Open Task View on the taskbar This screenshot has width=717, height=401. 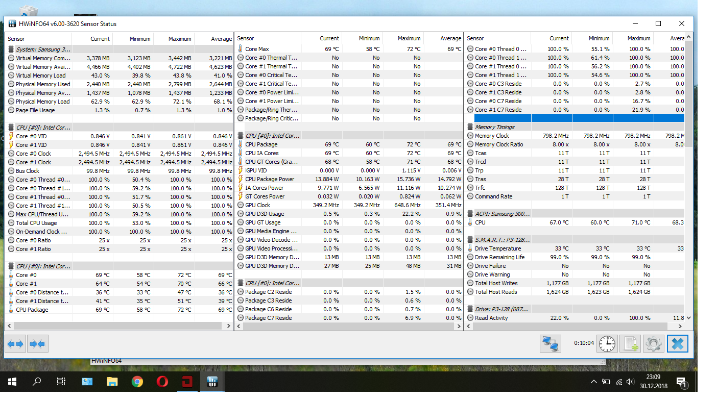[x=61, y=382]
